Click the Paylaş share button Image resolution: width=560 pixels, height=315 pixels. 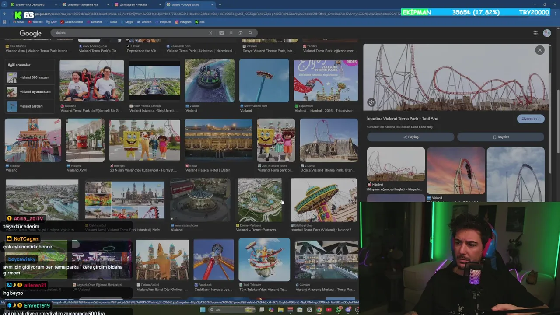(410, 137)
